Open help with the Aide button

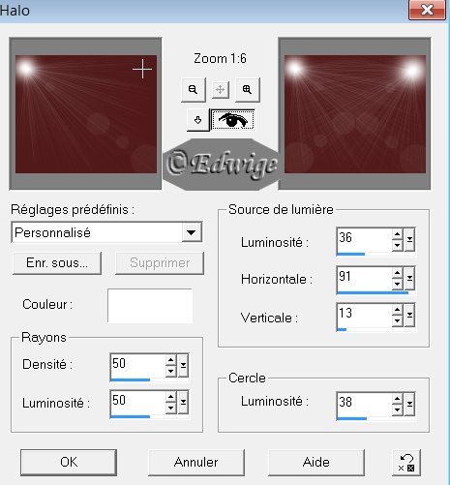pos(316,463)
